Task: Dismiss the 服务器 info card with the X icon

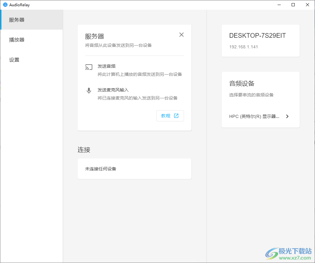Action: click(181, 35)
